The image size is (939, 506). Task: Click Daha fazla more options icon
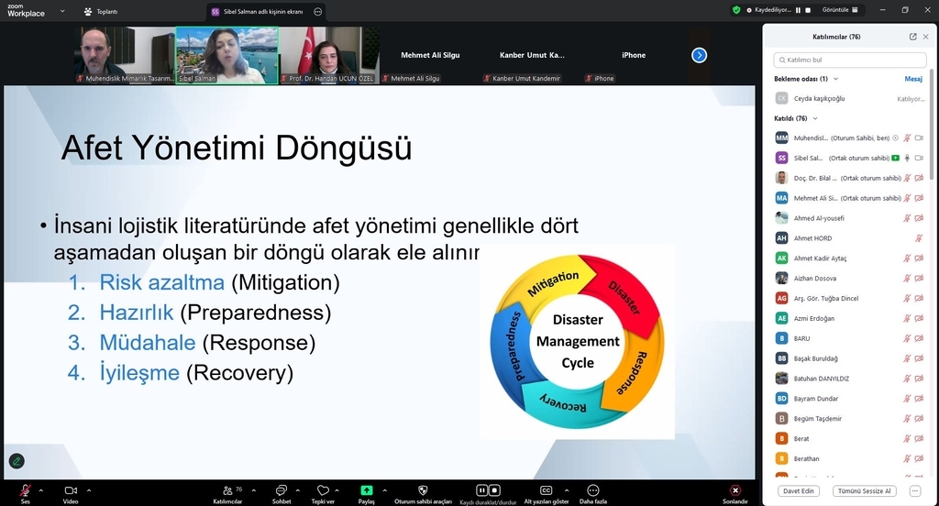(592, 490)
